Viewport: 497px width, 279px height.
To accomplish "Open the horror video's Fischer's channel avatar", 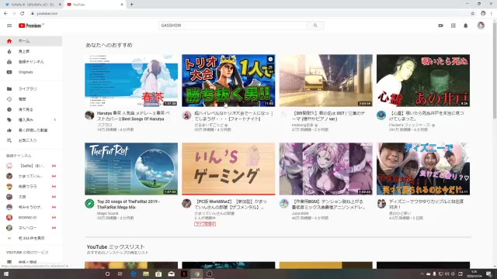I will click(x=381, y=115).
